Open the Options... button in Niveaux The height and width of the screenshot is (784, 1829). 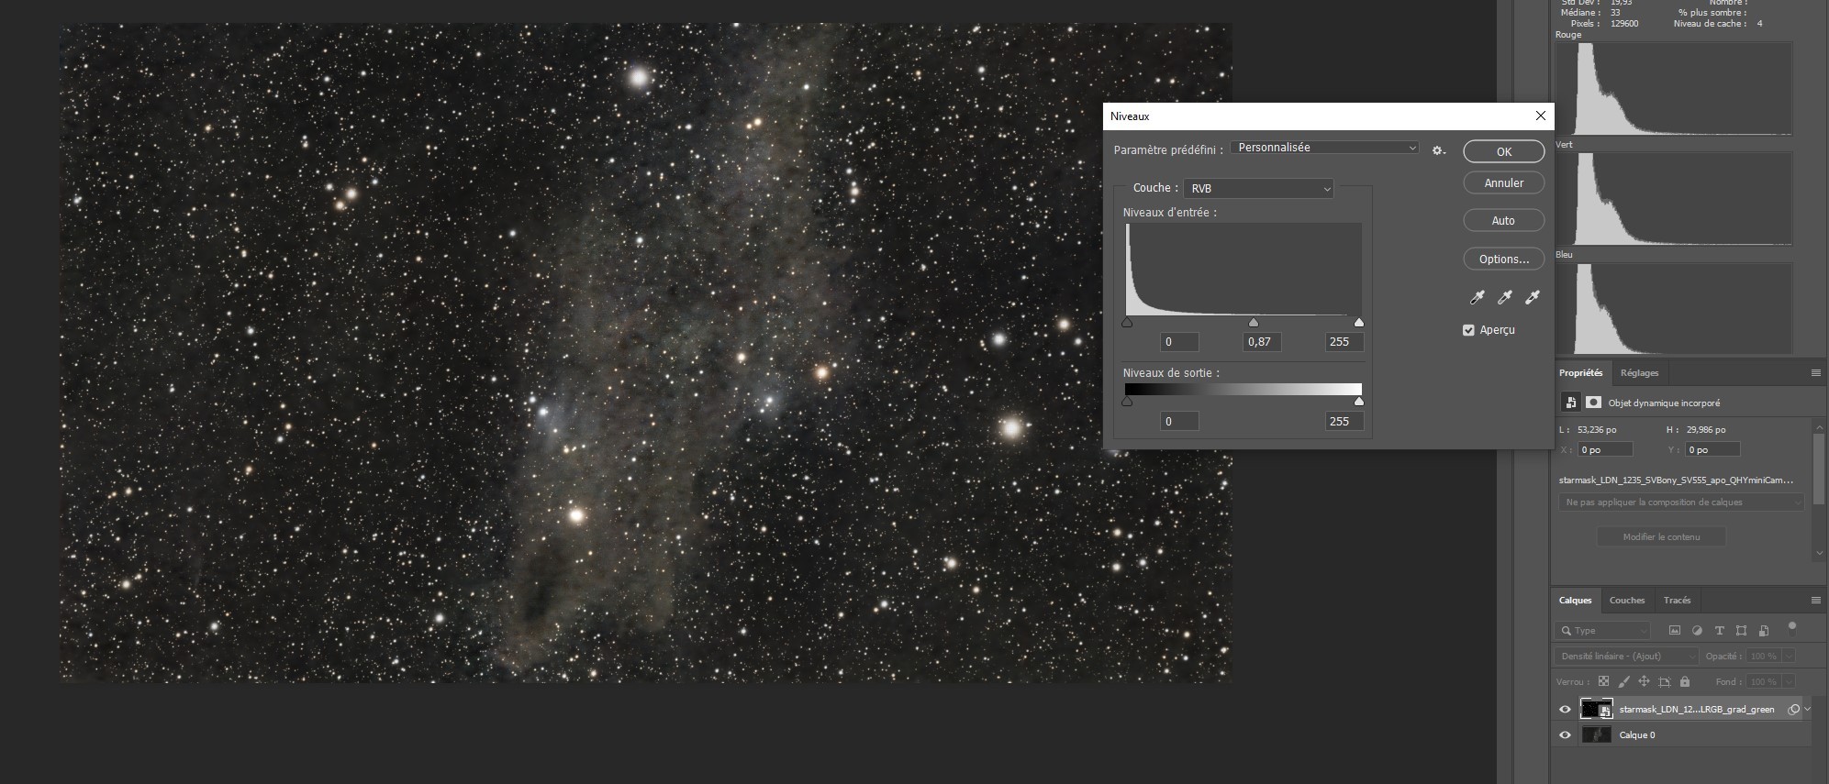coord(1503,259)
